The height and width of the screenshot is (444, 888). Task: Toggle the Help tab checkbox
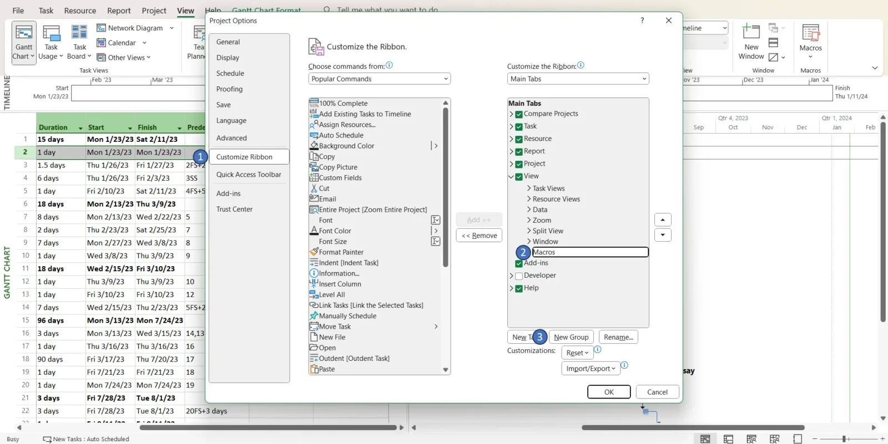pyautogui.click(x=519, y=289)
